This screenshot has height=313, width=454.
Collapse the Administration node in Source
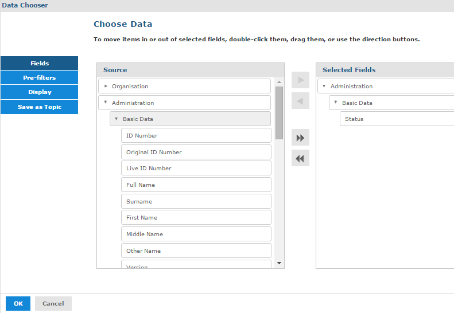[106, 103]
